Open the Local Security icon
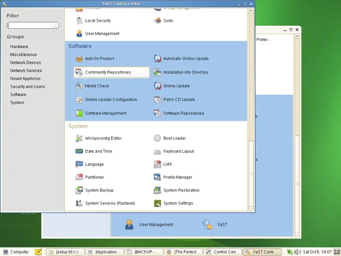This screenshot has width=341, height=256. pos(79,20)
